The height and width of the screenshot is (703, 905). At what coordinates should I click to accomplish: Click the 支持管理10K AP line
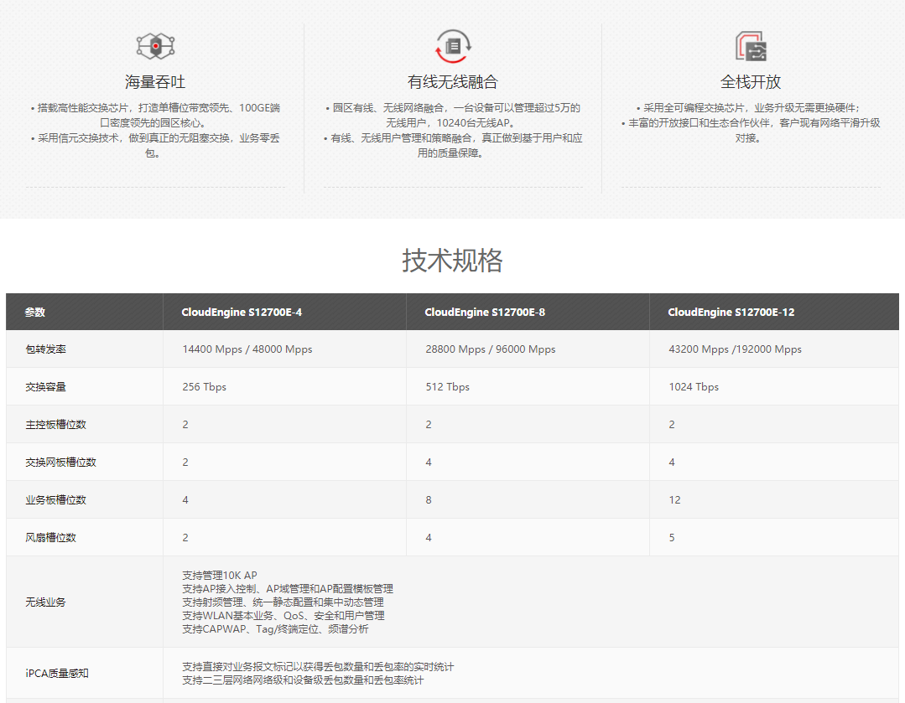tap(220, 575)
